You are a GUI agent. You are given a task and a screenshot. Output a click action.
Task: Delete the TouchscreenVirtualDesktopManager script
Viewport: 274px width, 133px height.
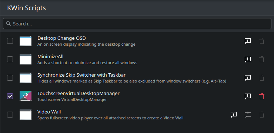coord(261,96)
